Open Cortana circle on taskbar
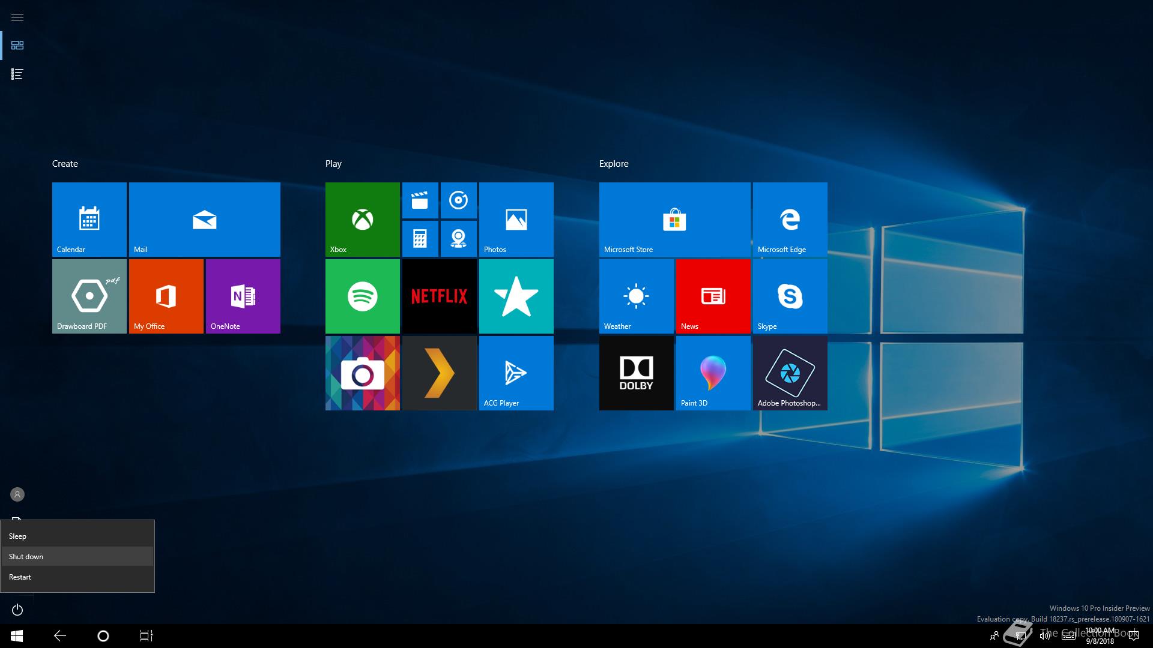1153x648 pixels. [103, 636]
